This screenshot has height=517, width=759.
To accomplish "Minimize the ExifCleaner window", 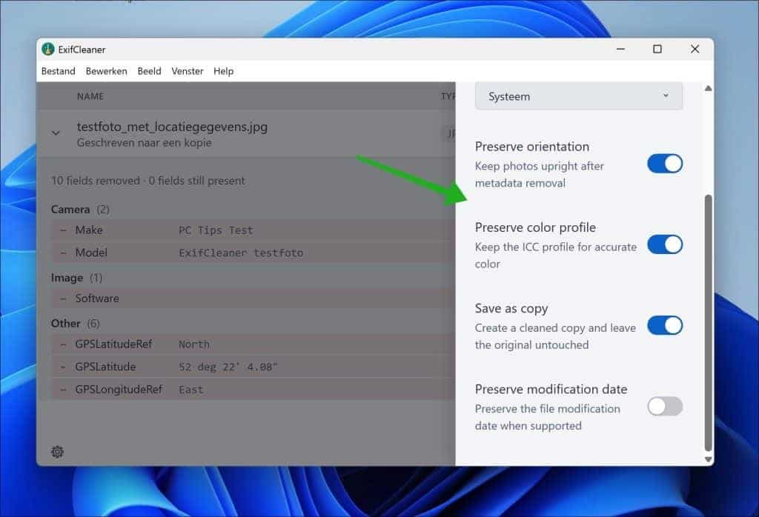I will (620, 50).
